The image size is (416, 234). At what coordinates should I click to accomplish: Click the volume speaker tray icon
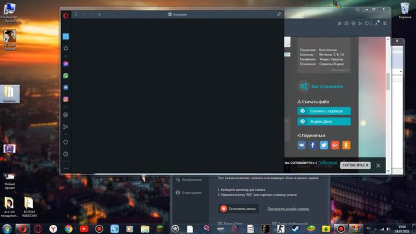389,229
